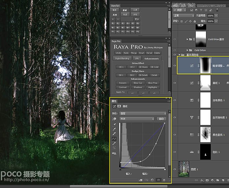Select the Enhancements tab in Raya Pro
Viewport: 229px width, 188px height.
point(152,58)
